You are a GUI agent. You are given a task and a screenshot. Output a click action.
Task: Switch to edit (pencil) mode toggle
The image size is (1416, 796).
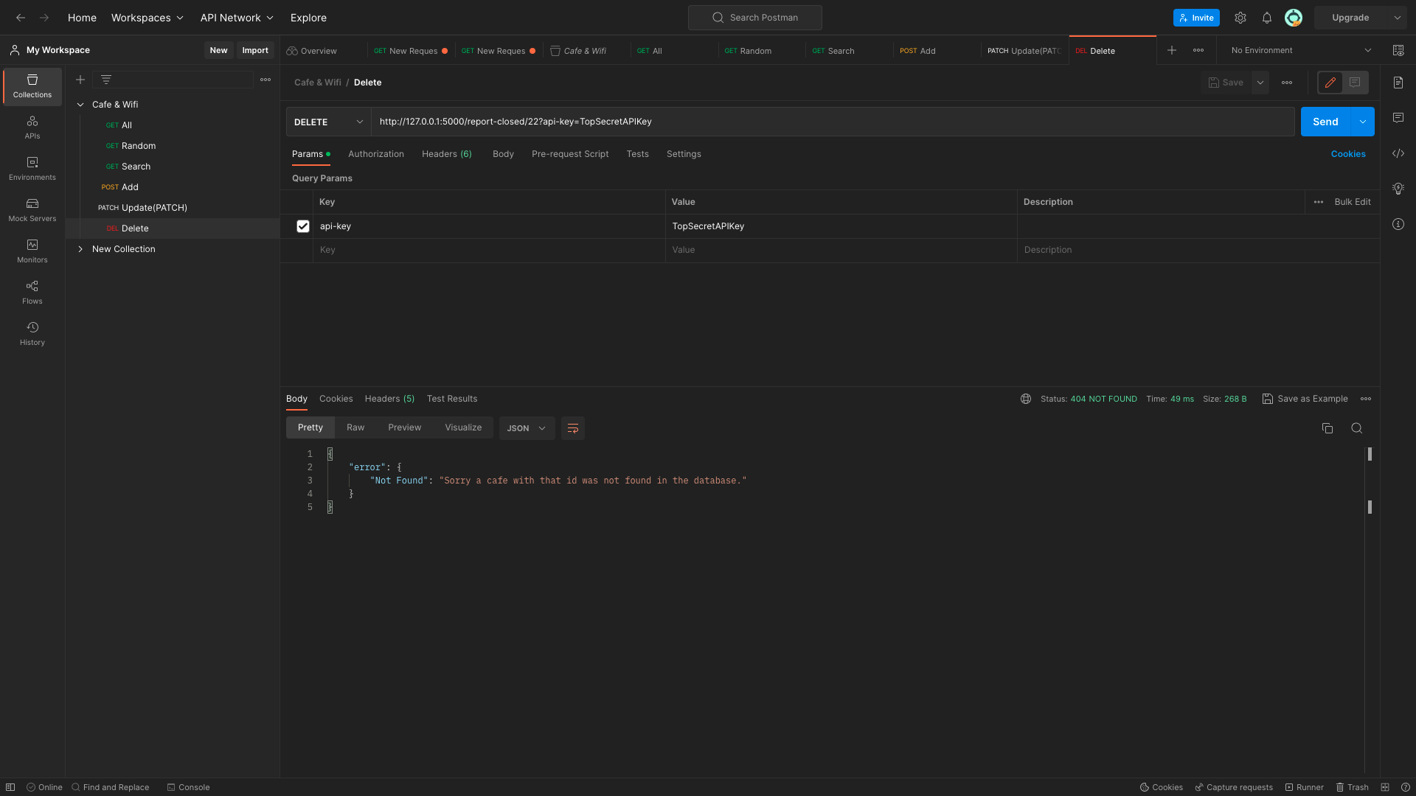click(x=1330, y=83)
